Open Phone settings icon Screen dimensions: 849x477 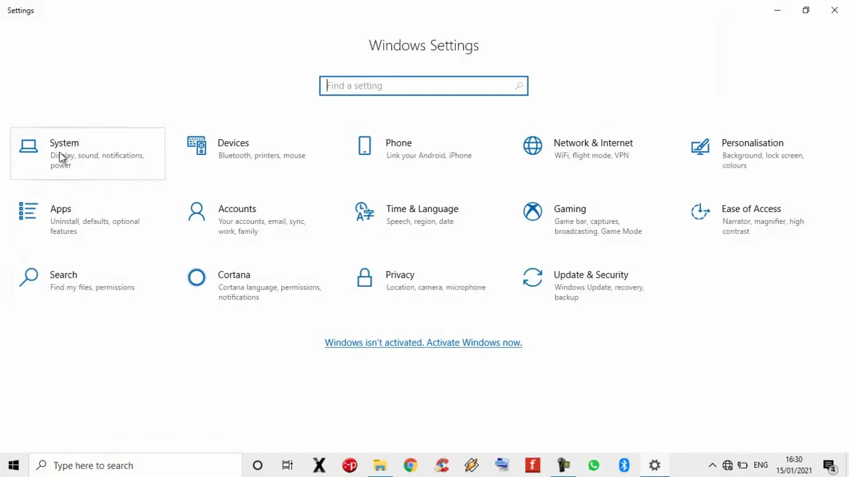364,146
